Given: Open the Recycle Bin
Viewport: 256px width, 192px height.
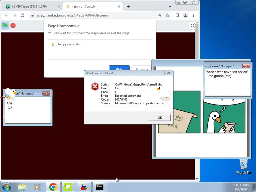Looking at the screenshot, I should pos(243,166).
